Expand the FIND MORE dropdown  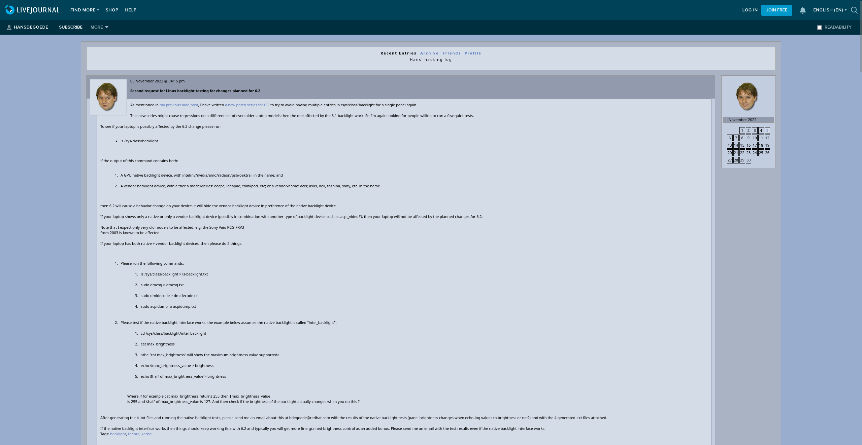point(84,10)
